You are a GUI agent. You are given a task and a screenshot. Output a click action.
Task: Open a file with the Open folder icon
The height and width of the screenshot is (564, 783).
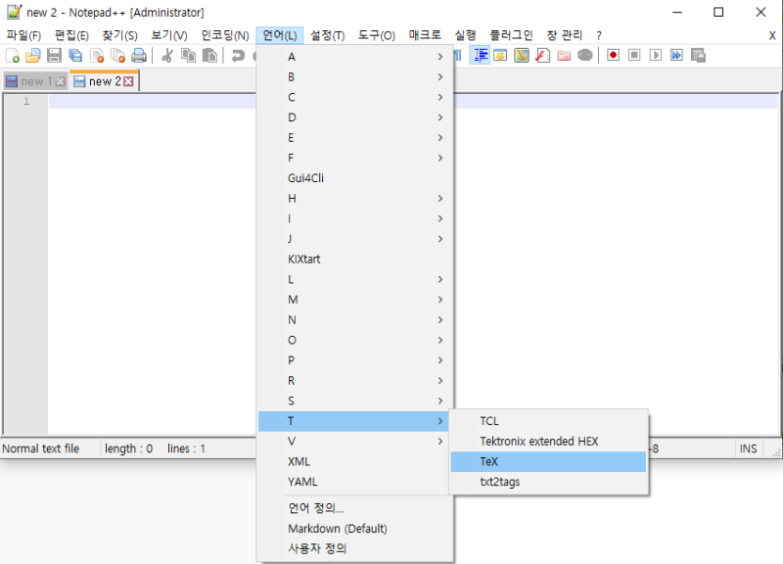(x=34, y=56)
